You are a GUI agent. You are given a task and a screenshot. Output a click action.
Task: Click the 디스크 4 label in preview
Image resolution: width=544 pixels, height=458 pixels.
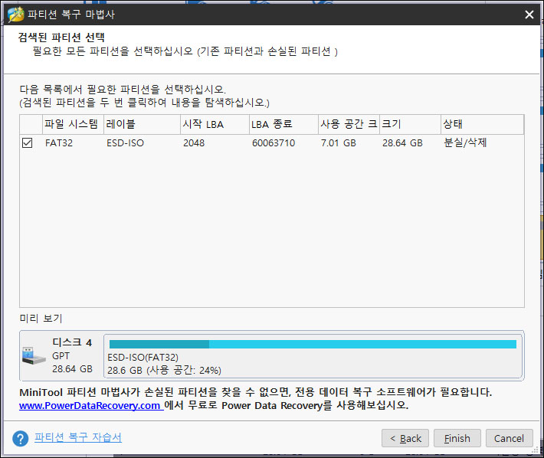[72, 342]
